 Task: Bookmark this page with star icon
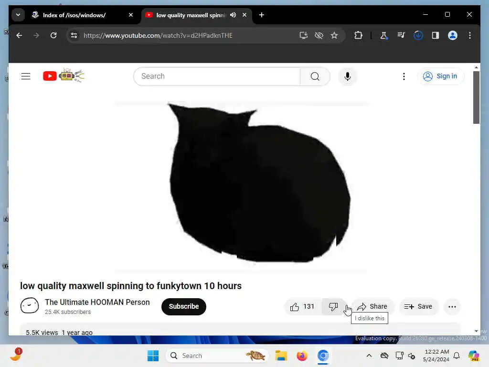[334, 35]
